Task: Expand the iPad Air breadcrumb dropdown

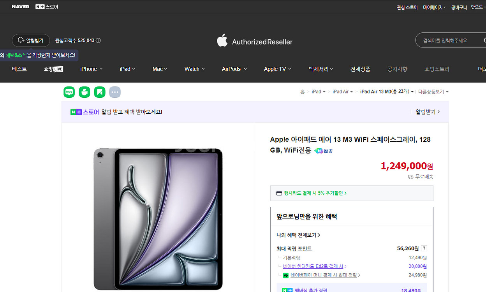Action: coord(343,92)
